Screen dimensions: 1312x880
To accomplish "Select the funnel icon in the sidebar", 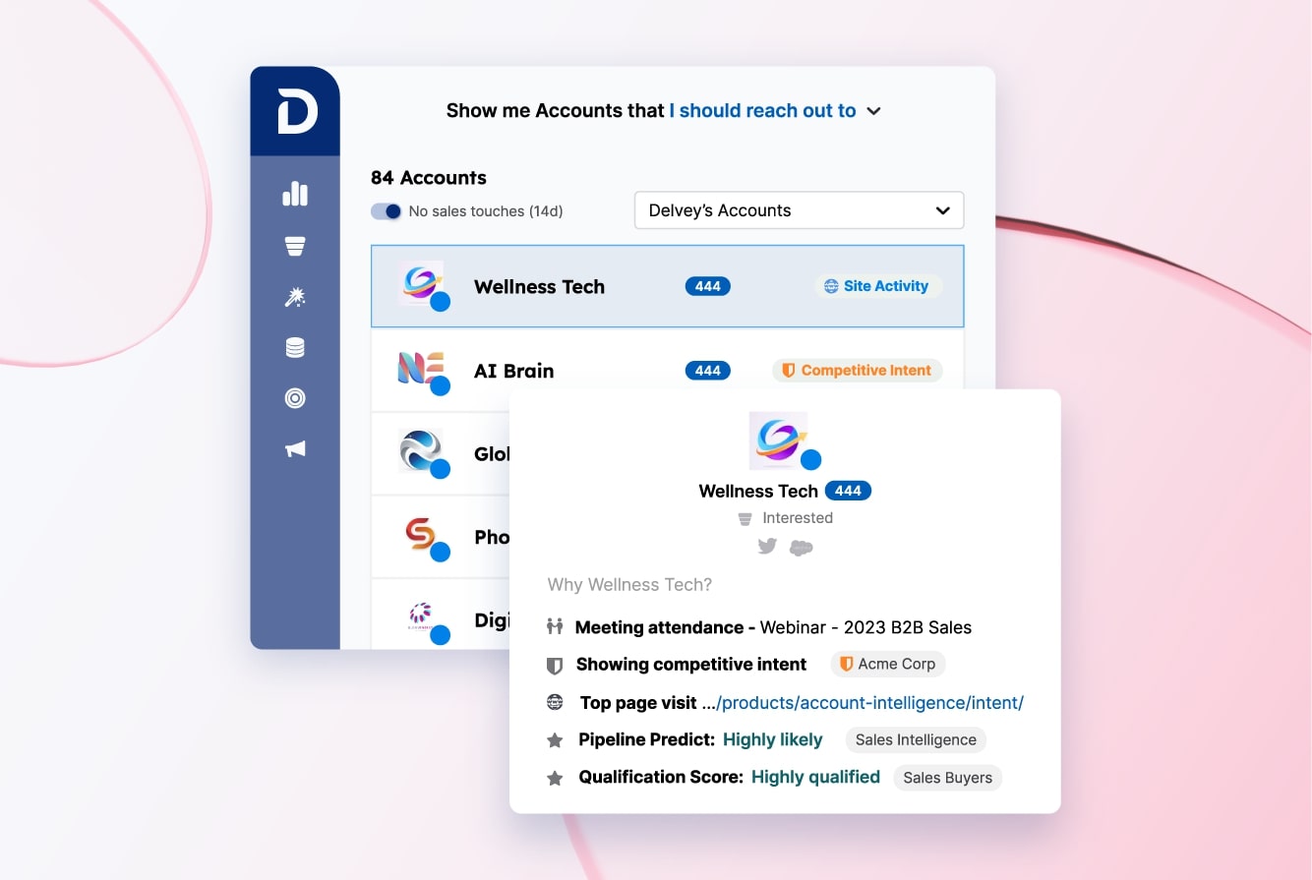I will point(294,245).
